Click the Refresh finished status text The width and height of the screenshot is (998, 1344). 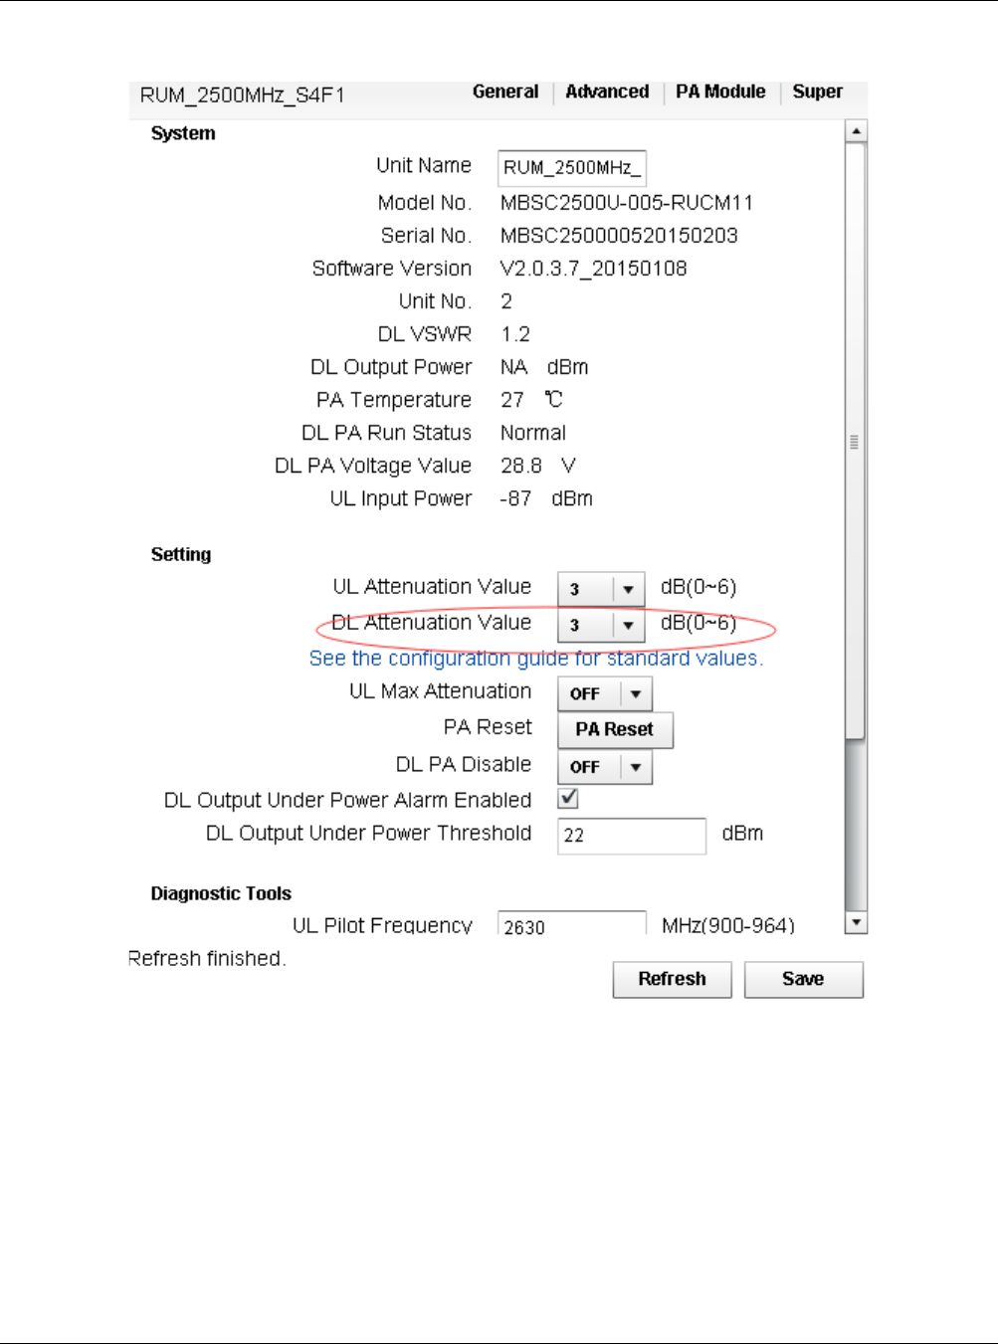coord(207,958)
